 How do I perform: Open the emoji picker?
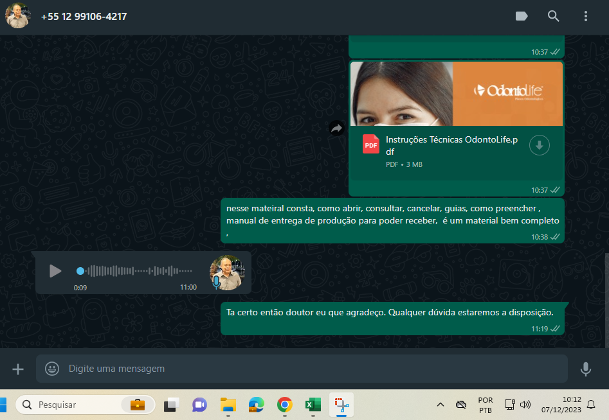coord(52,369)
